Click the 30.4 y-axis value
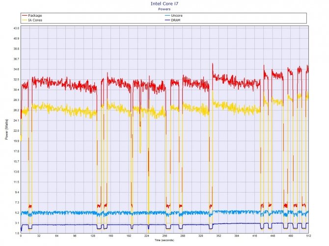 coord(17,90)
